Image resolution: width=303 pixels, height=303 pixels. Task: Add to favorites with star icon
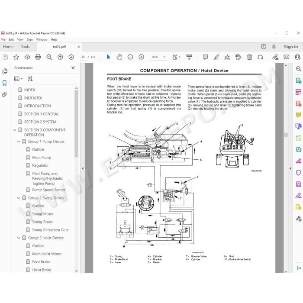click(16, 57)
